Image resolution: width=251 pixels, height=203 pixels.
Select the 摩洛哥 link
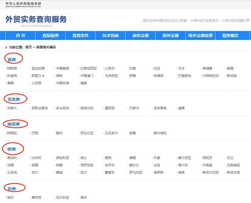point(37,197)
